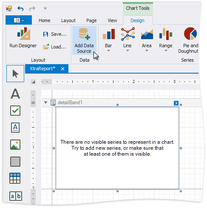
Task: Choose the Pie and Doughnut series type
Action: pyautogui.click(x=188, y=40)
